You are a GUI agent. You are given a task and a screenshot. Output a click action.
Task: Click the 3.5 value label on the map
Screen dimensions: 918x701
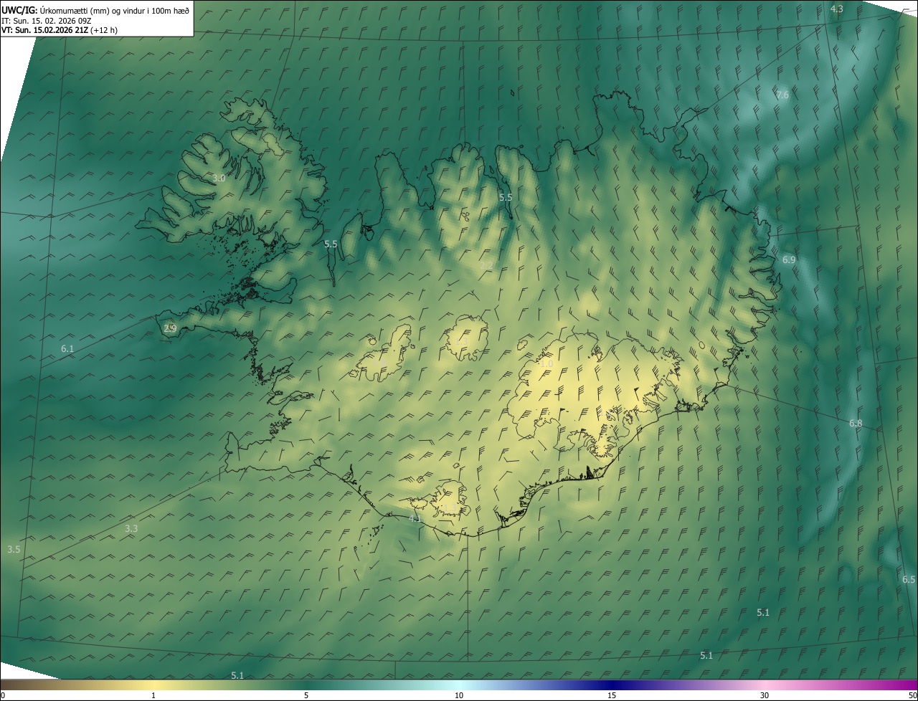14,549
